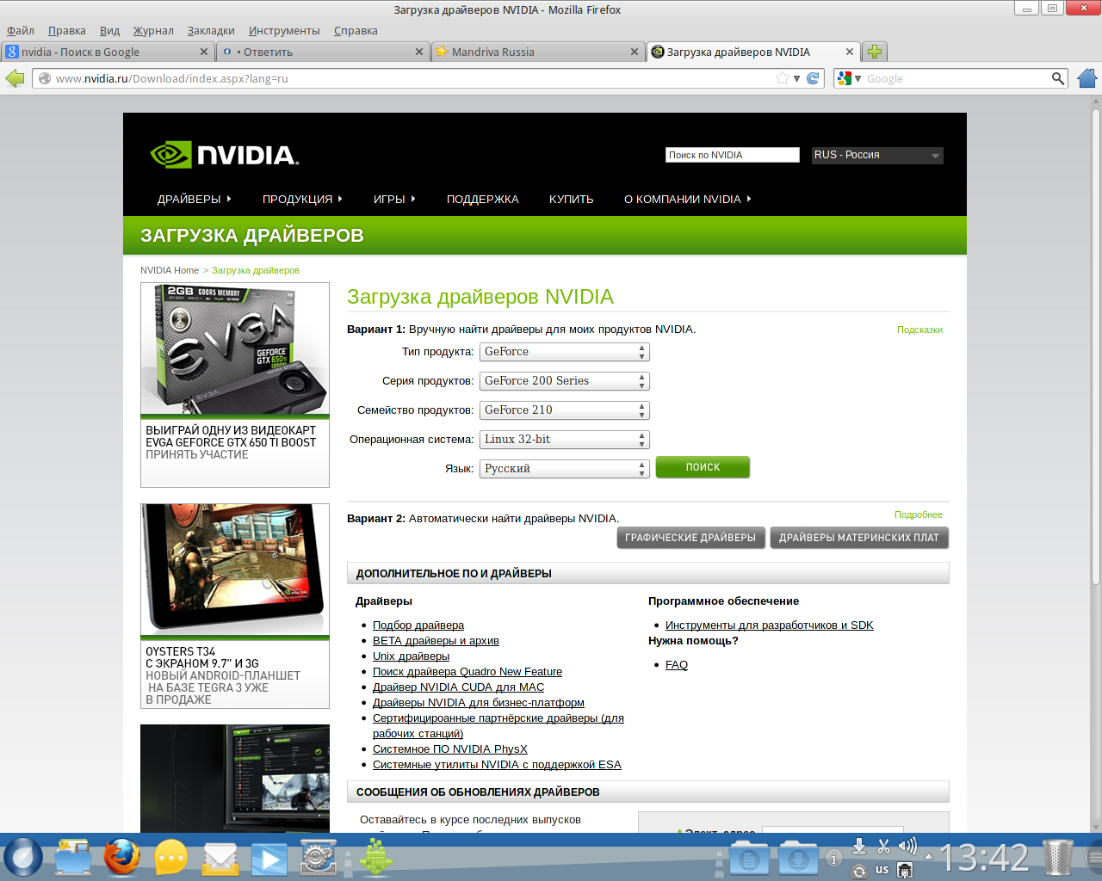Open the media player play icon
Viewport: 1102px width, 881px height.
pyautogui.click(x=269, y=859)
